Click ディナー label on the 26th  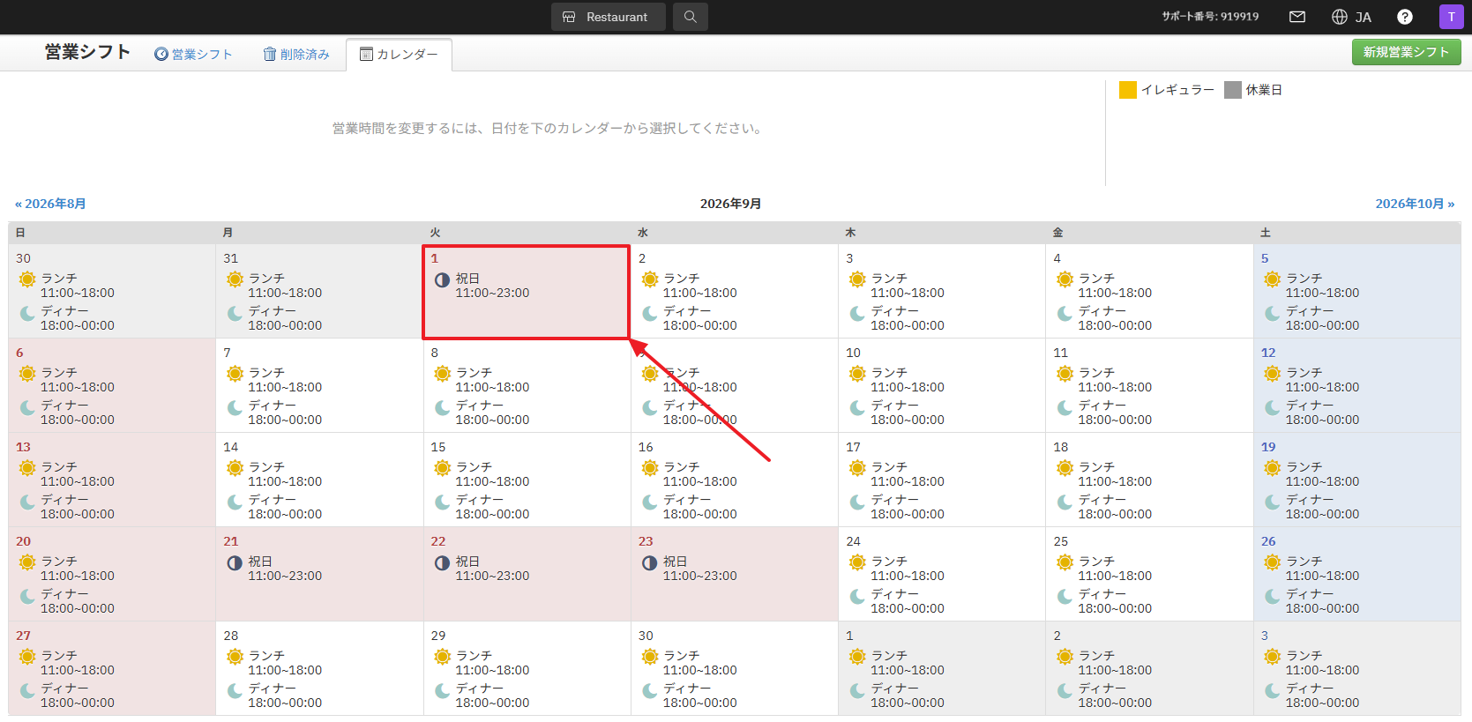[1310, 594]
